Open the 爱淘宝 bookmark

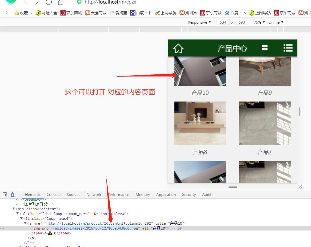[119, 13]
